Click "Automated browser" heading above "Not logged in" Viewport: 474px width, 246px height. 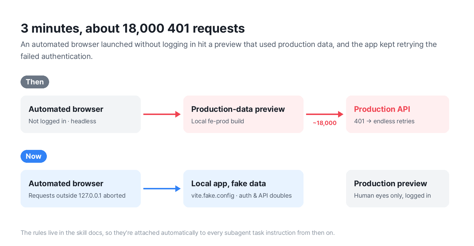point(66,109)
